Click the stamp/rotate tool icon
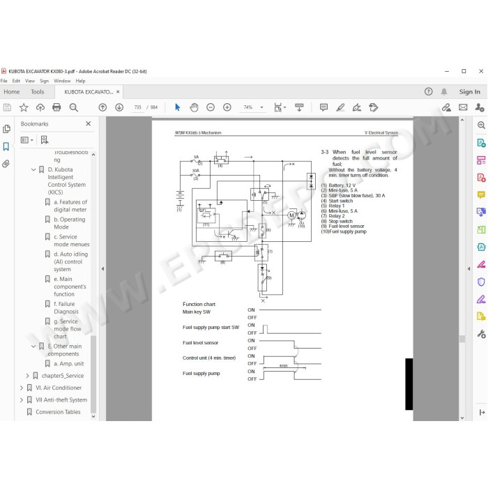The height and width of the screenshot is (488, 488). [373, 107]
